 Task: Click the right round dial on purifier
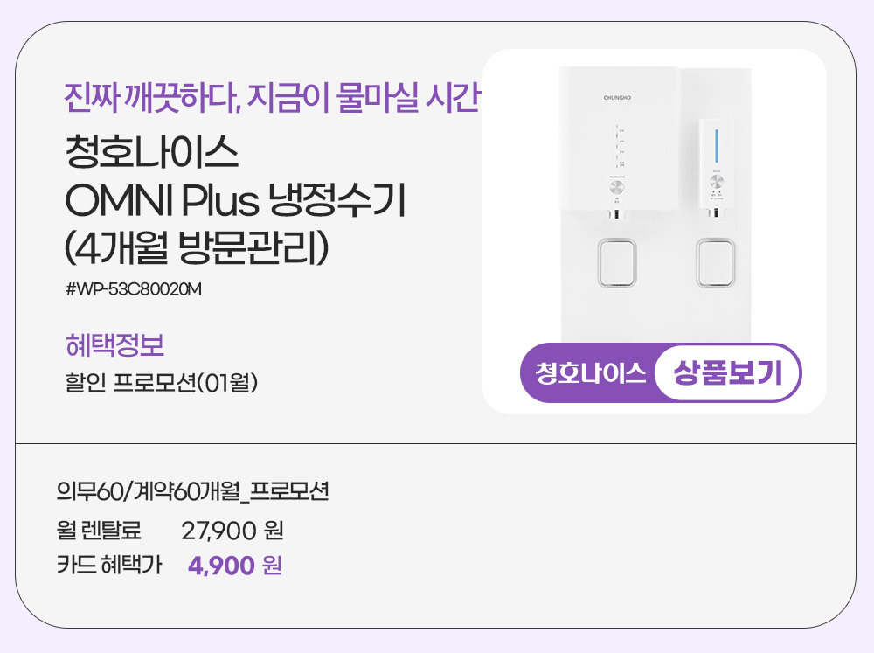click(716, 182)
